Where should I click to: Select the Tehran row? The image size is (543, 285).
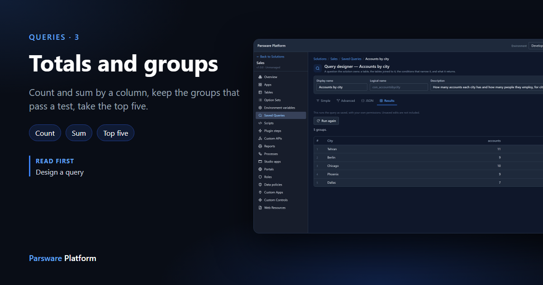[428, 149]
